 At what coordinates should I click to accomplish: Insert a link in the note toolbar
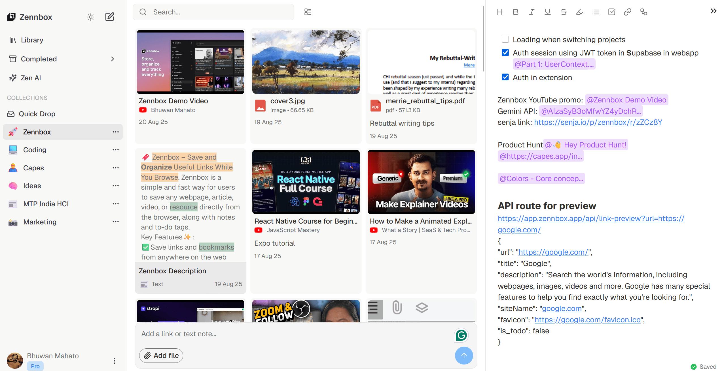click(628, 12)
